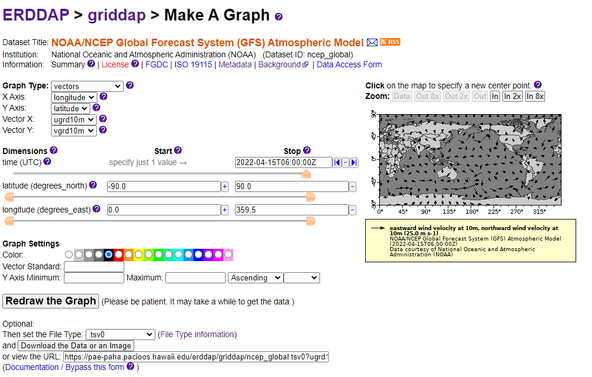This screenshot has width=592, height=377.
Task: Zoom In on the map
Action: coord(495,97)
